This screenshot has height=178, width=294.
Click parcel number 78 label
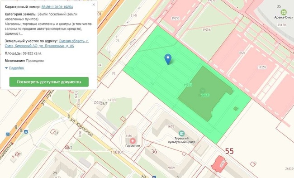point(114,73)
